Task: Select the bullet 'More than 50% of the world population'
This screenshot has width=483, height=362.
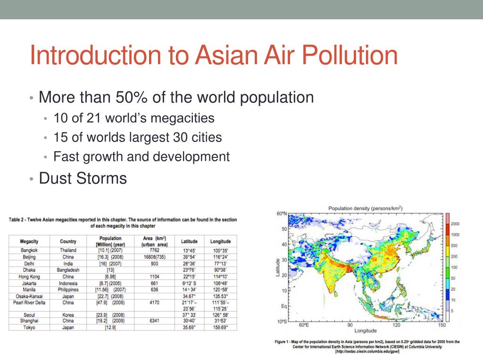Action: (176, 97)
